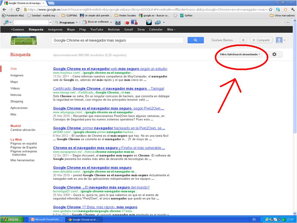The image size is (297, 223).
Task: Click the toolbar search text box
Action: click(x=31, y=23)
